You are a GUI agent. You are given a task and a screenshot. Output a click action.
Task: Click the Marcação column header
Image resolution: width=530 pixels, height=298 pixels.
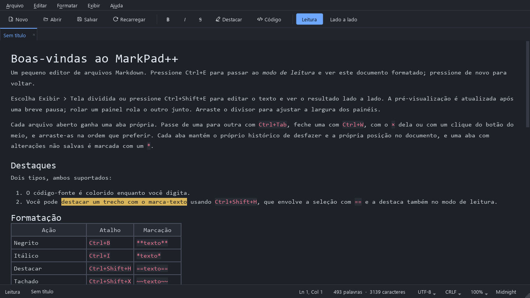[x=158, y=230]
